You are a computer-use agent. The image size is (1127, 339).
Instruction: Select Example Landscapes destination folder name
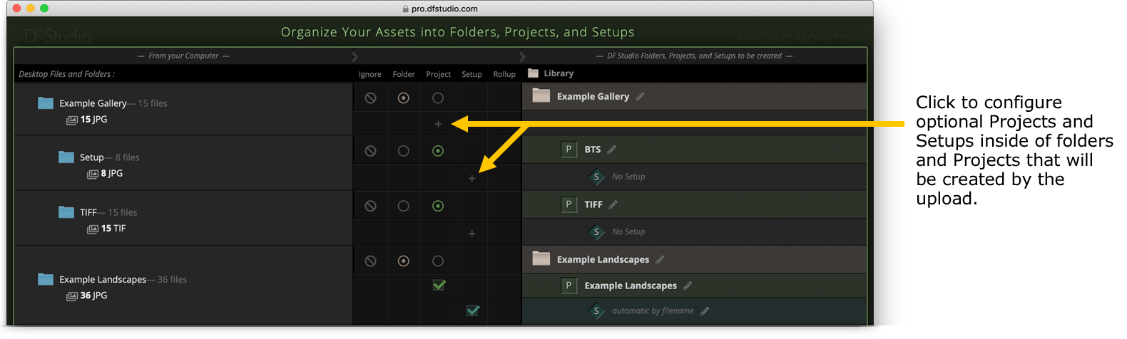pos(603,260)
